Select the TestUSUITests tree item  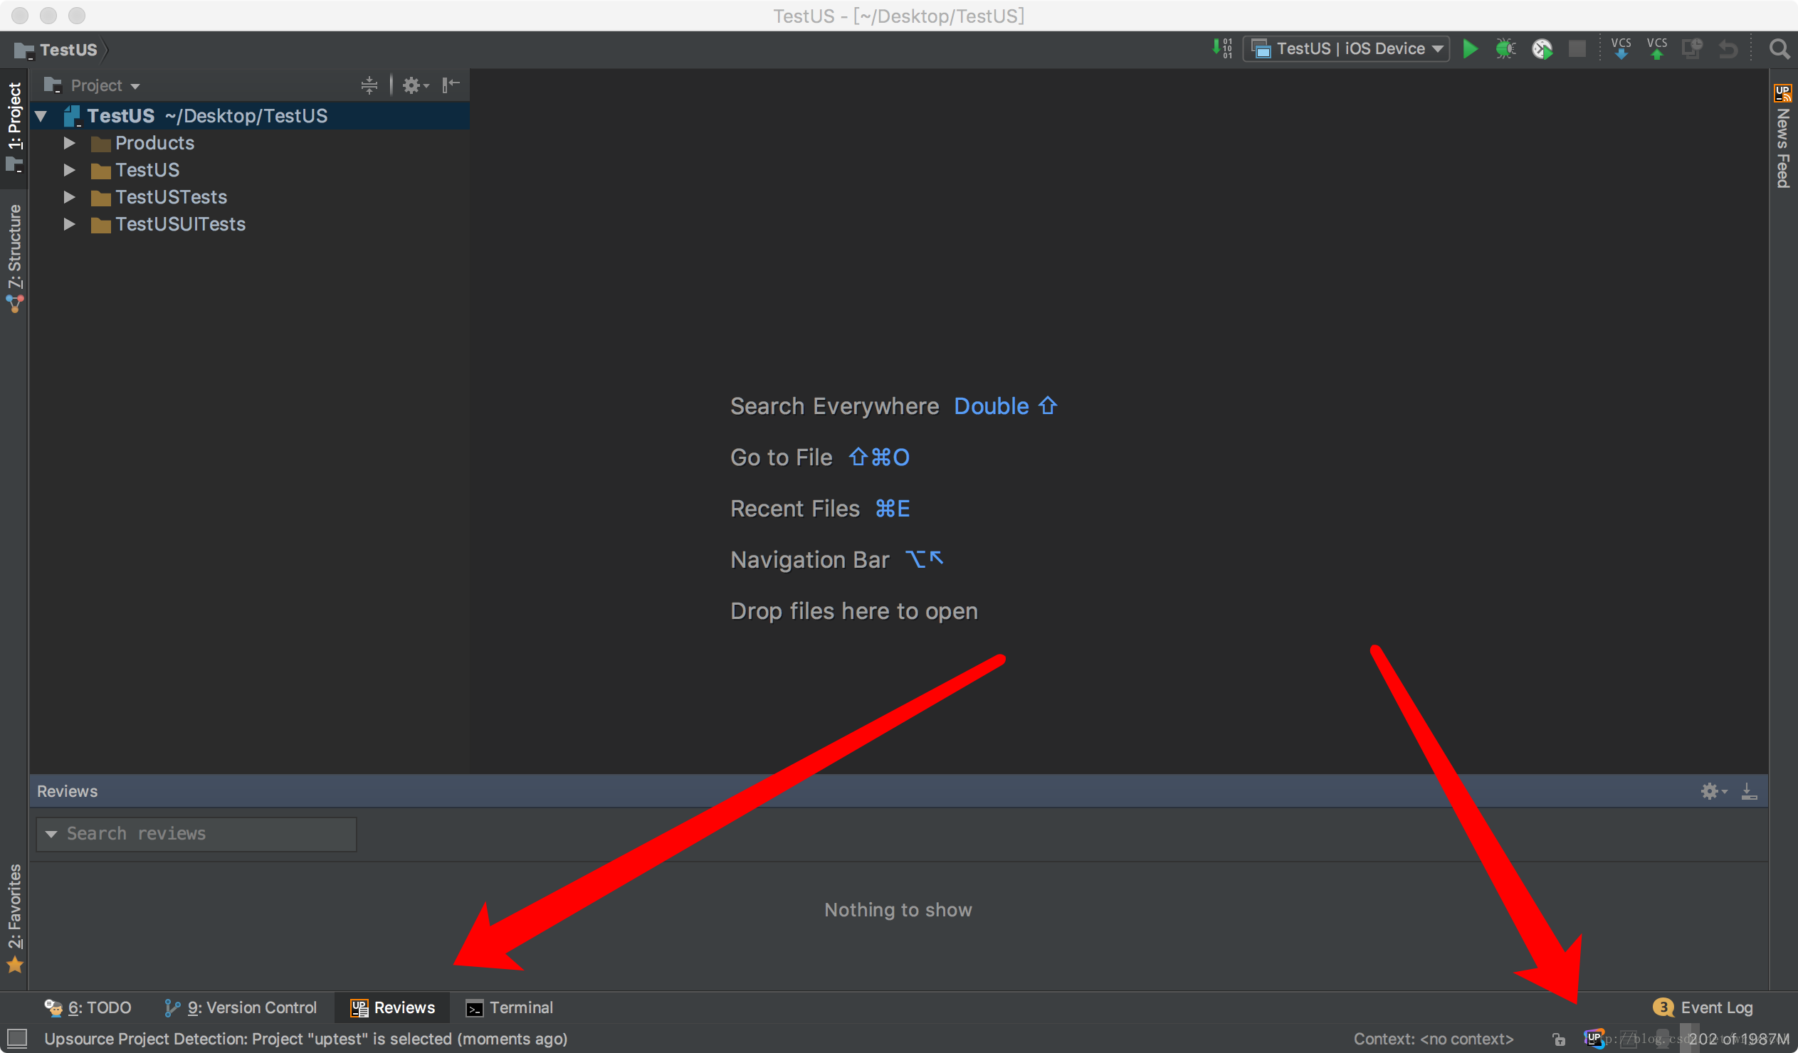pos(181,224)
